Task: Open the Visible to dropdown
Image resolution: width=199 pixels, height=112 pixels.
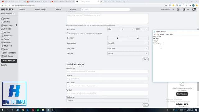Action: [x=107, y=100]
